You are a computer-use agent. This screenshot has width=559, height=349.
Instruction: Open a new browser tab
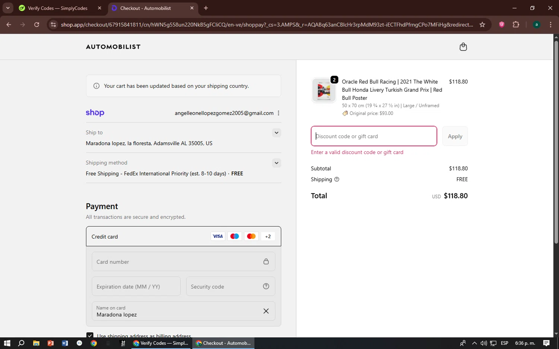click(206, 8)
